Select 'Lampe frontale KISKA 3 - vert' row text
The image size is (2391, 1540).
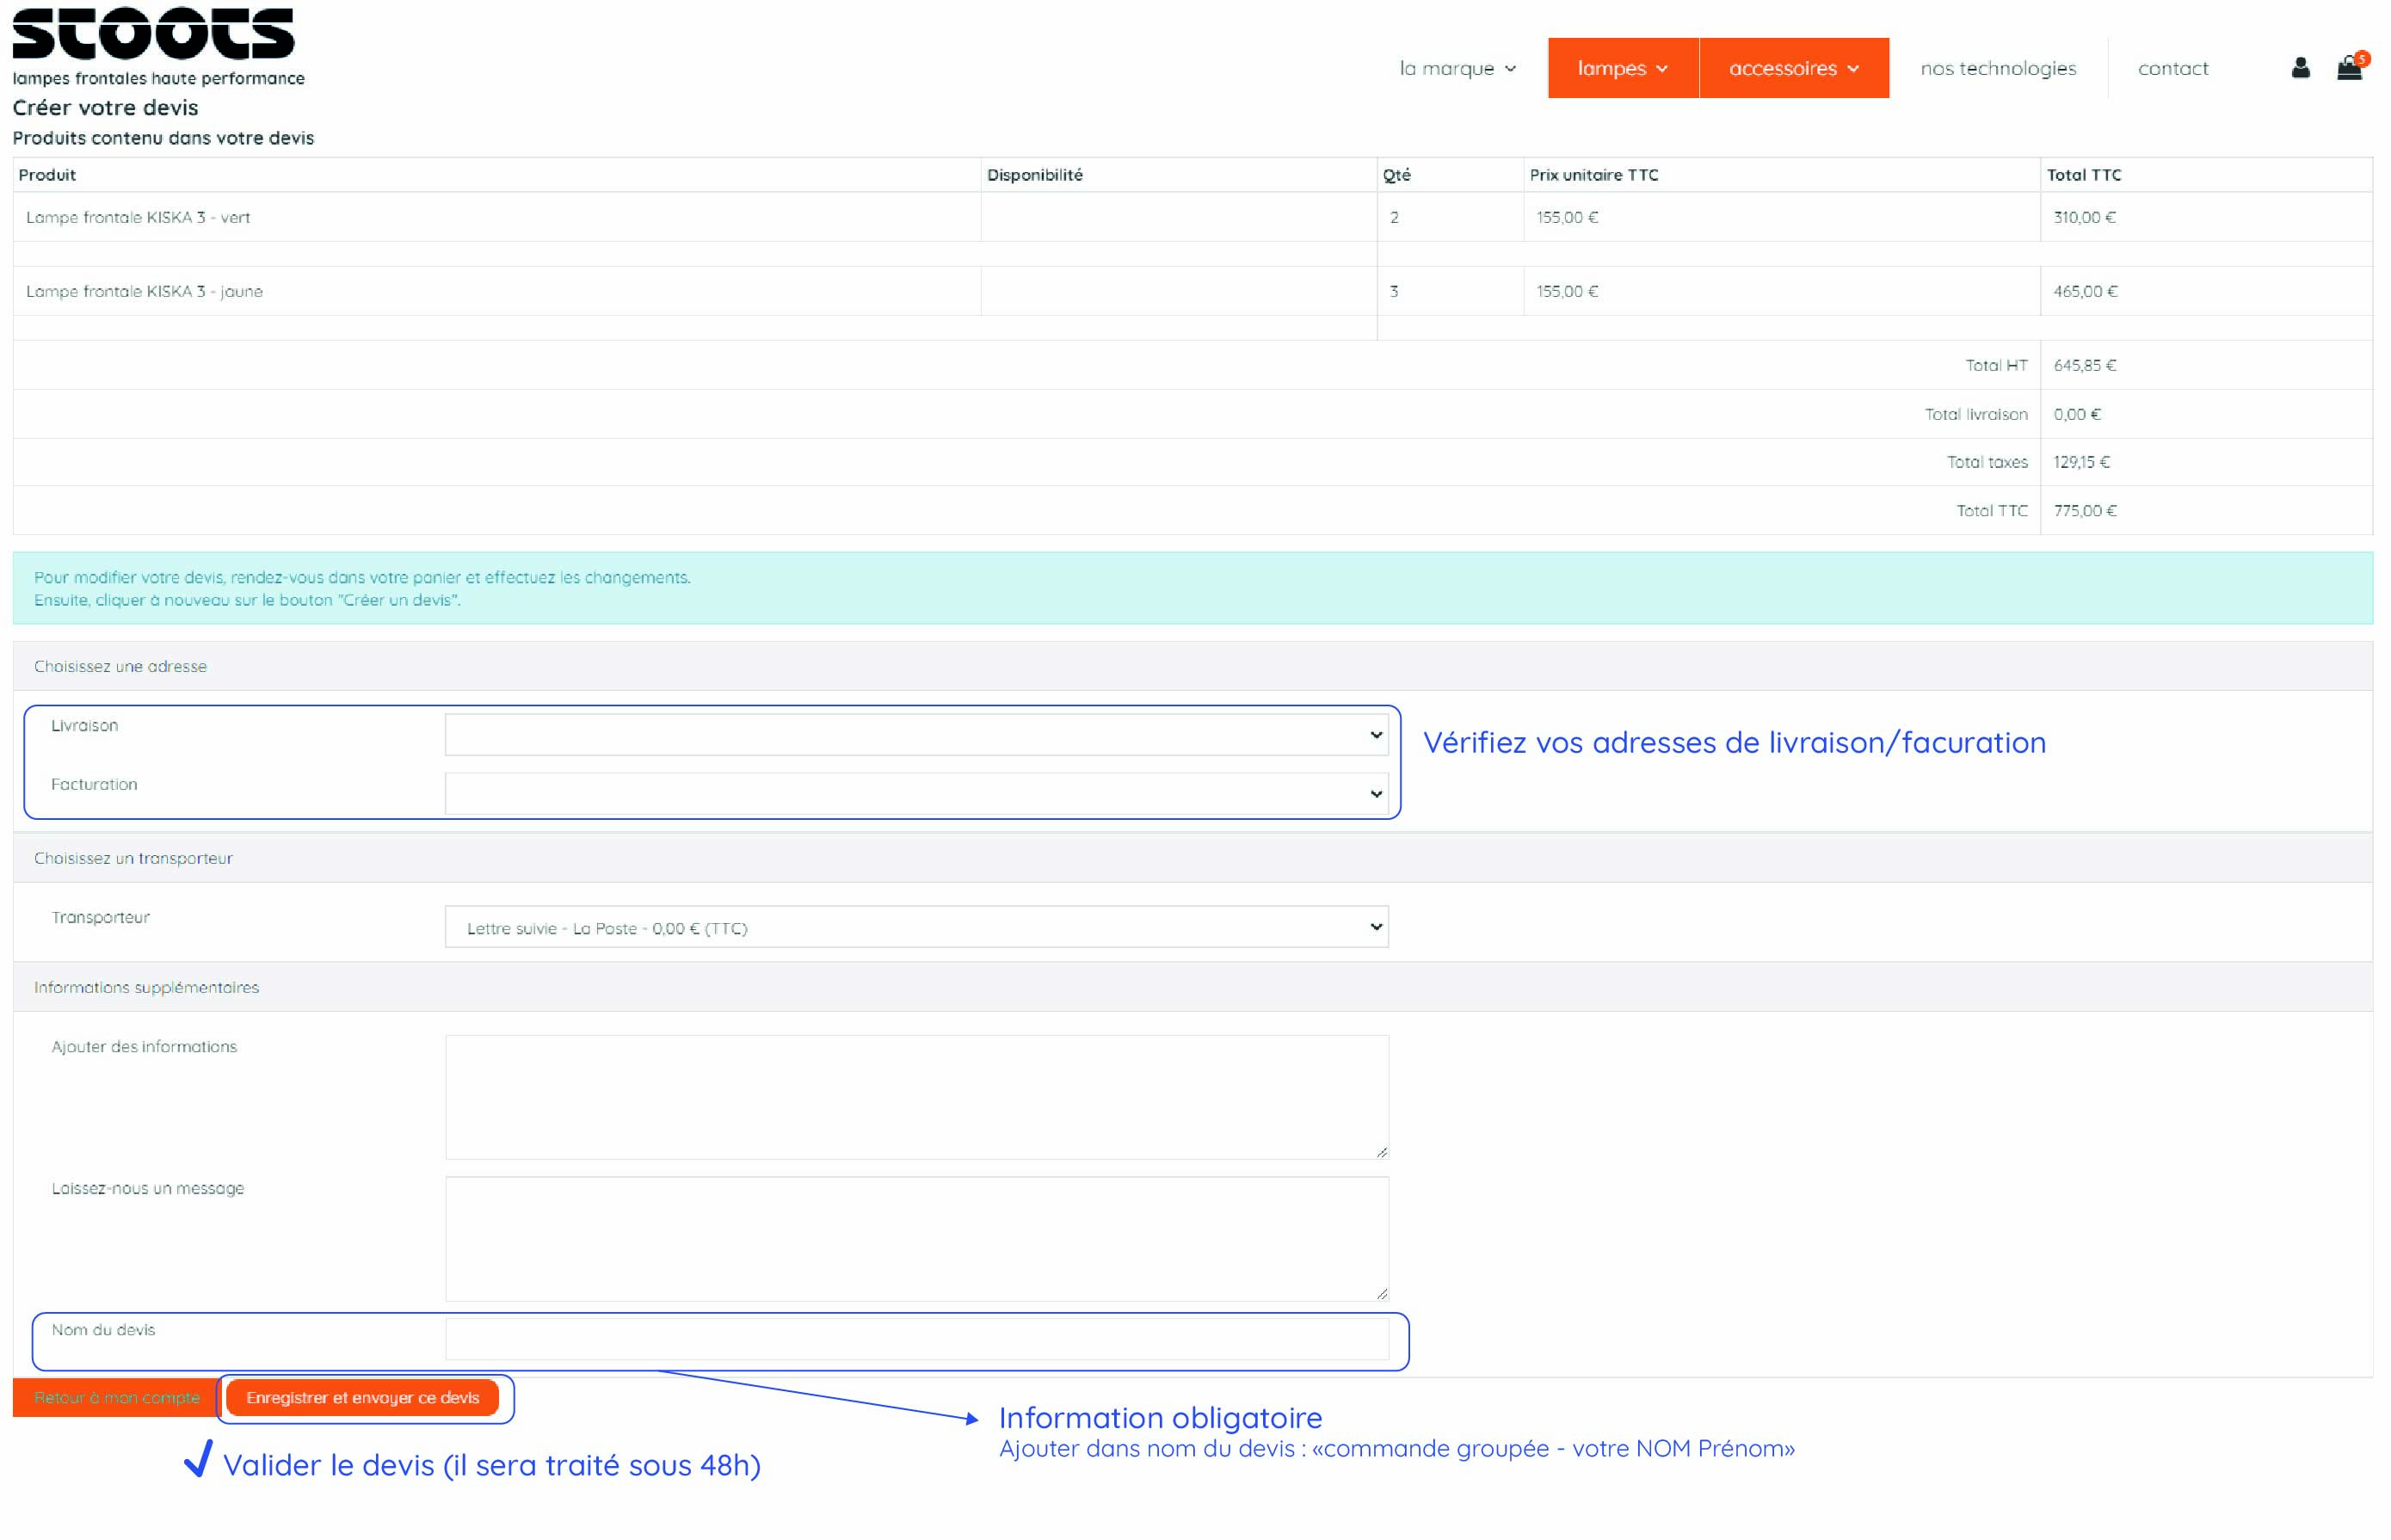click(x=138, y=217)
